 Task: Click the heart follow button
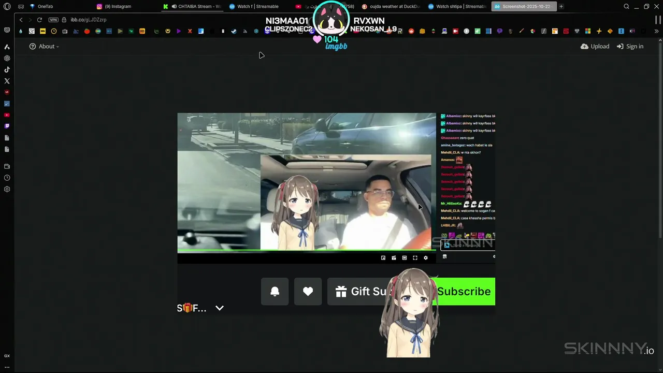[308, 292]
